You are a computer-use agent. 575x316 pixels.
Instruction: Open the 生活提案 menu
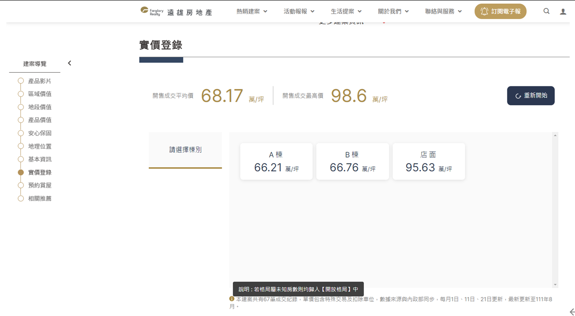click(346, 12)
